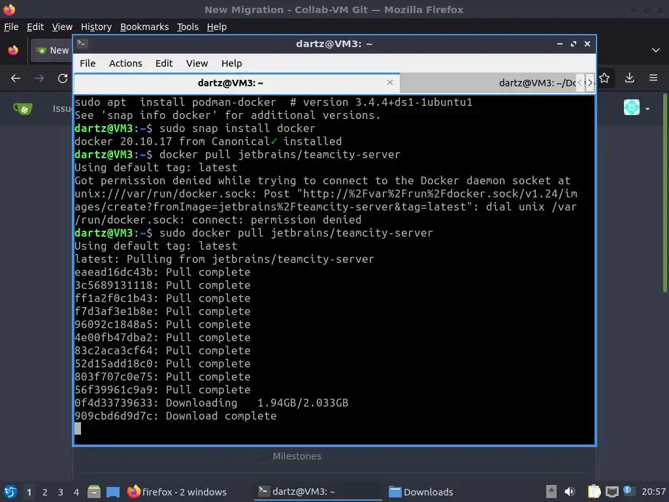This screenshot has width=669, height=502.
Task: Open terminal View menu
Action: 197,63
